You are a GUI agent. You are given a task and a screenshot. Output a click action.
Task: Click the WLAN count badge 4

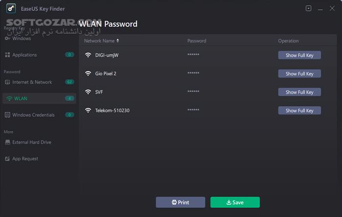tap(69, 99)
